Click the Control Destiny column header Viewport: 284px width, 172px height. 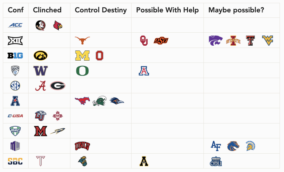click(101, 10)
